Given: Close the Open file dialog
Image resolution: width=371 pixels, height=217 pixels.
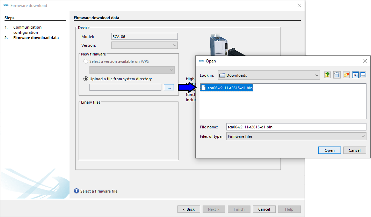Looking at the screenshot, I should tap(365, 61).
